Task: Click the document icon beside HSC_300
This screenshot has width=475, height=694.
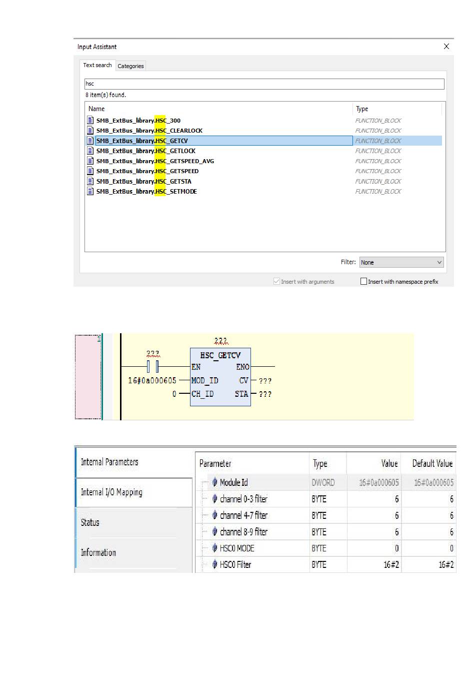Action: pos(90,120)
